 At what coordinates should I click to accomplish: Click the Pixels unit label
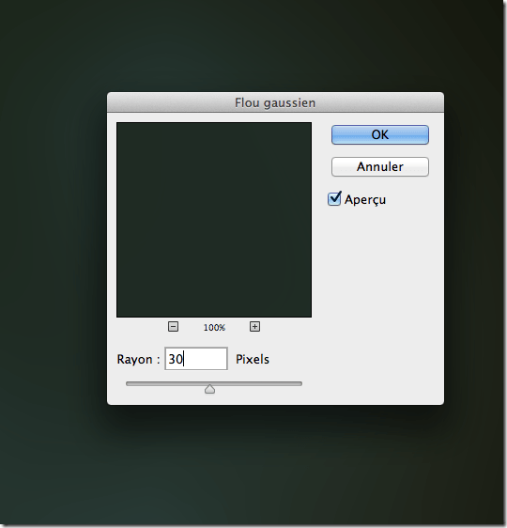click(x=253, y=359)
